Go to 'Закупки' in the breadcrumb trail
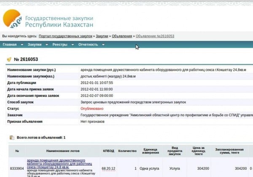253x177 pixels. (x=102, y=36)
